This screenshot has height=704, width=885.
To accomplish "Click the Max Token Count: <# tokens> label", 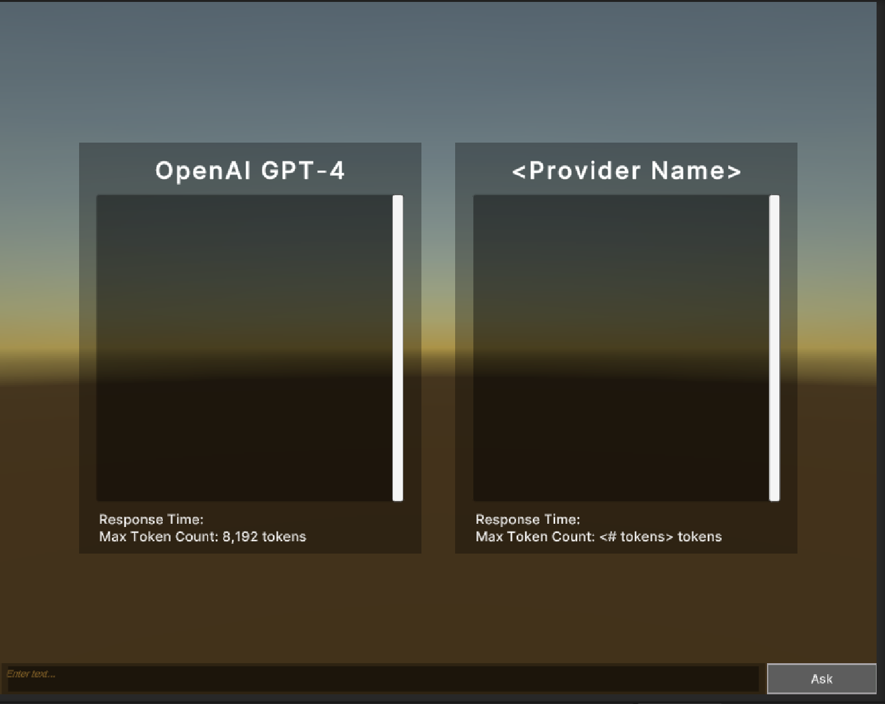I will (x=598, y=537).
